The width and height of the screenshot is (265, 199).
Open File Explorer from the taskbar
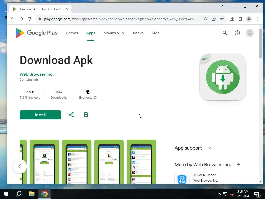(32, 194)
